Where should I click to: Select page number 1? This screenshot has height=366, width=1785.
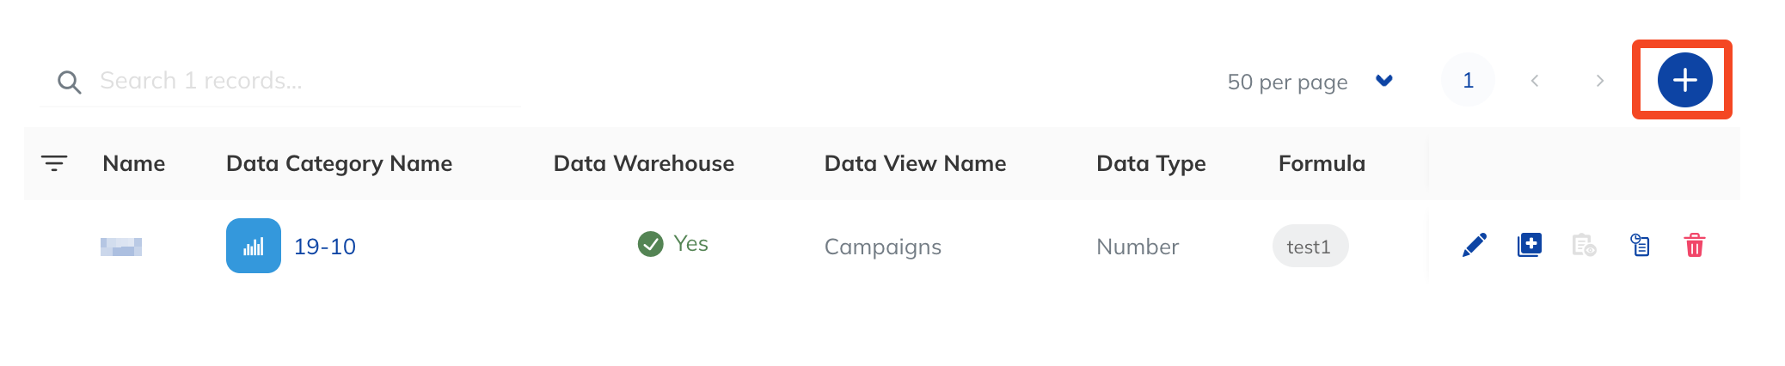pos(1468,80)
